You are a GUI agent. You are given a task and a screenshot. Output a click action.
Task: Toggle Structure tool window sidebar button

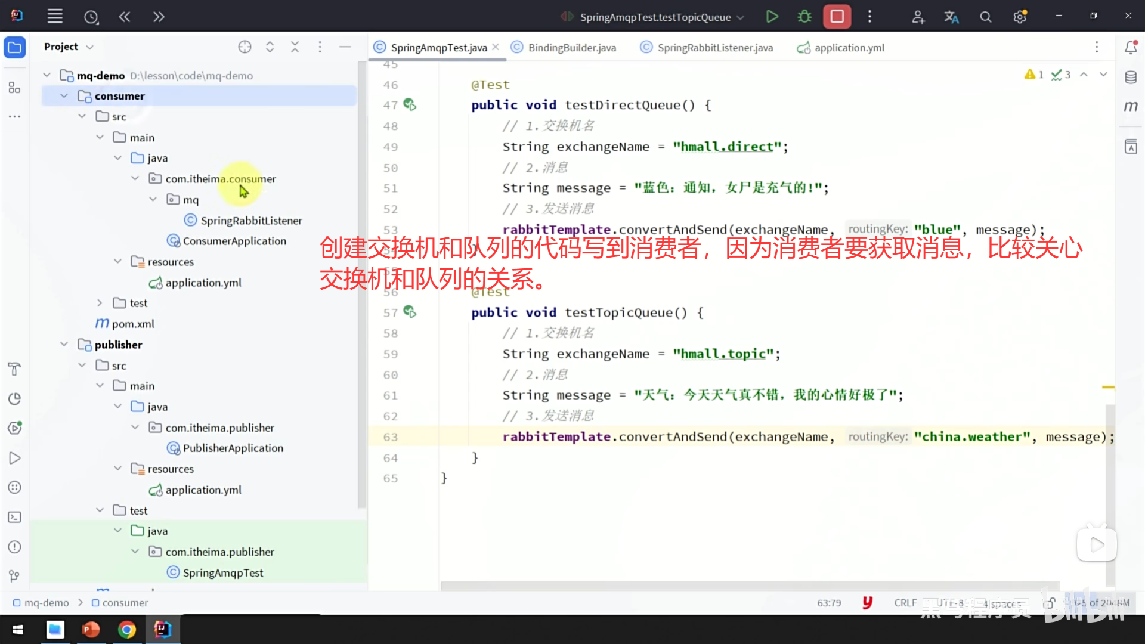click(15, 88)
